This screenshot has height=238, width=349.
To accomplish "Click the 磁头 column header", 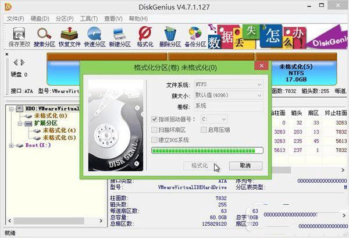I will point(297,113).
